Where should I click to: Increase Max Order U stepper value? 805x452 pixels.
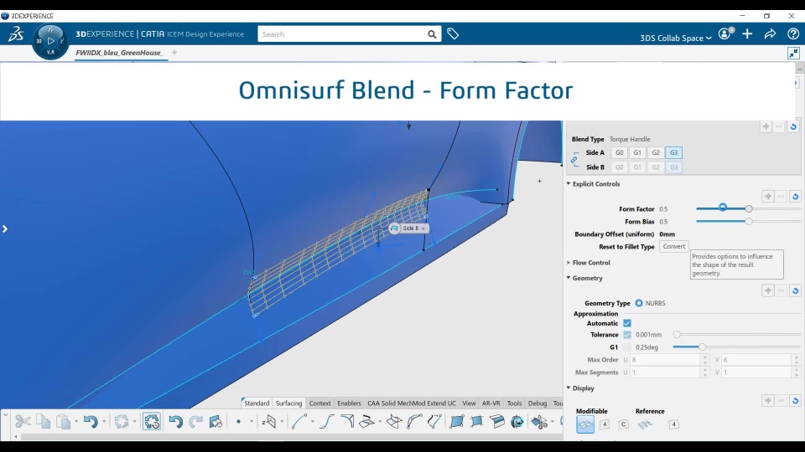coord(704,357)
